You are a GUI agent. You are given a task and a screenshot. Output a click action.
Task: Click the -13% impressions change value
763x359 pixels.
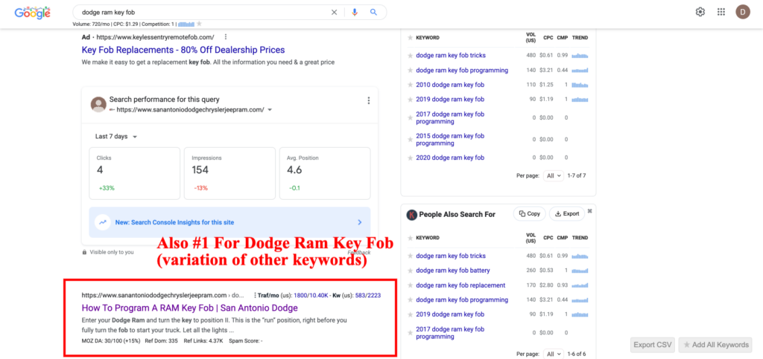click(x=200, y=188)
